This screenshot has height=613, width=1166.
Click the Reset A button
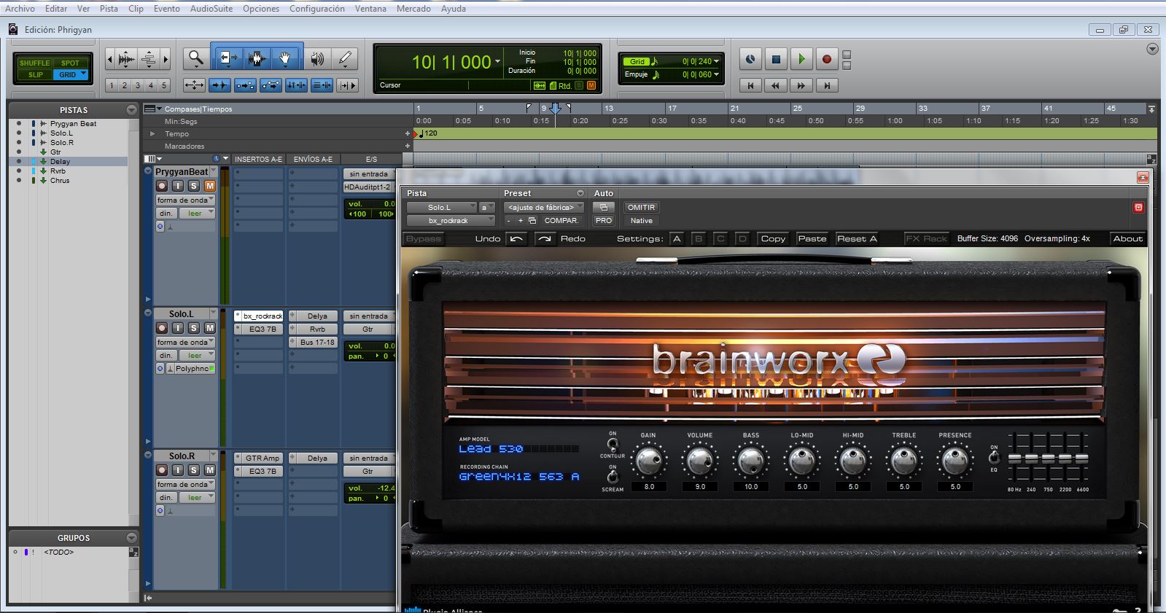click(857, 238)
